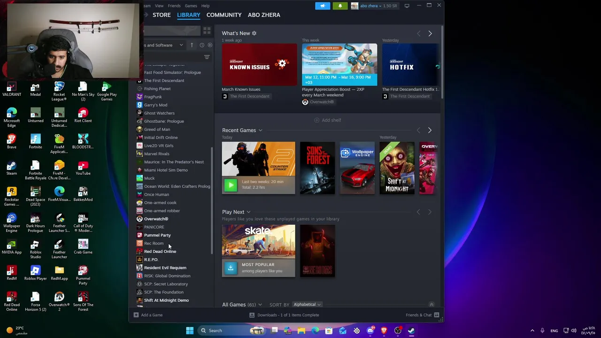Switch library to grid collections view

click(207, 31)
